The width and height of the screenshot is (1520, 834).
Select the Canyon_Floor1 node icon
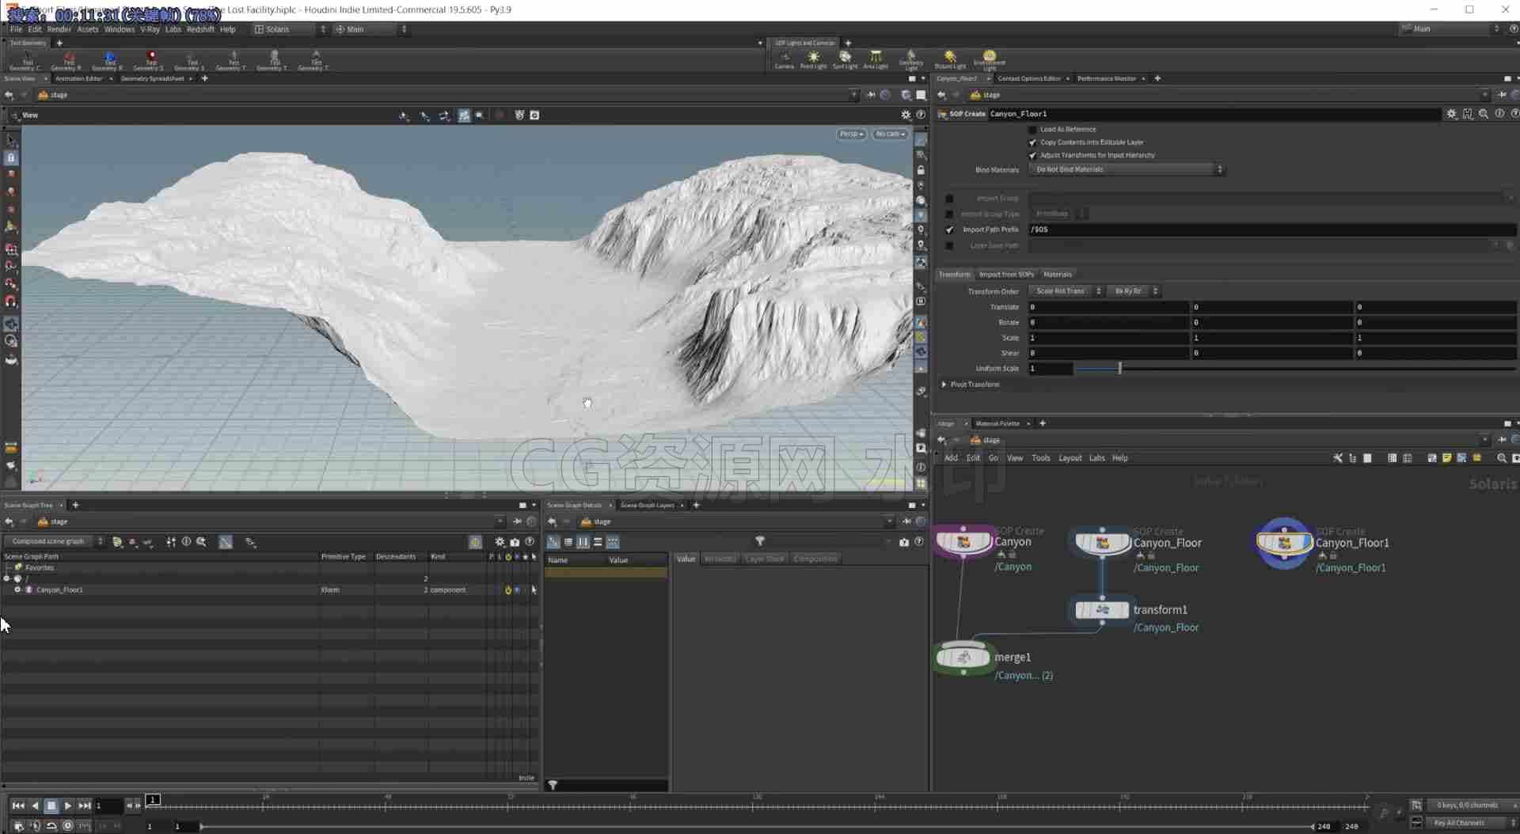1284,543
